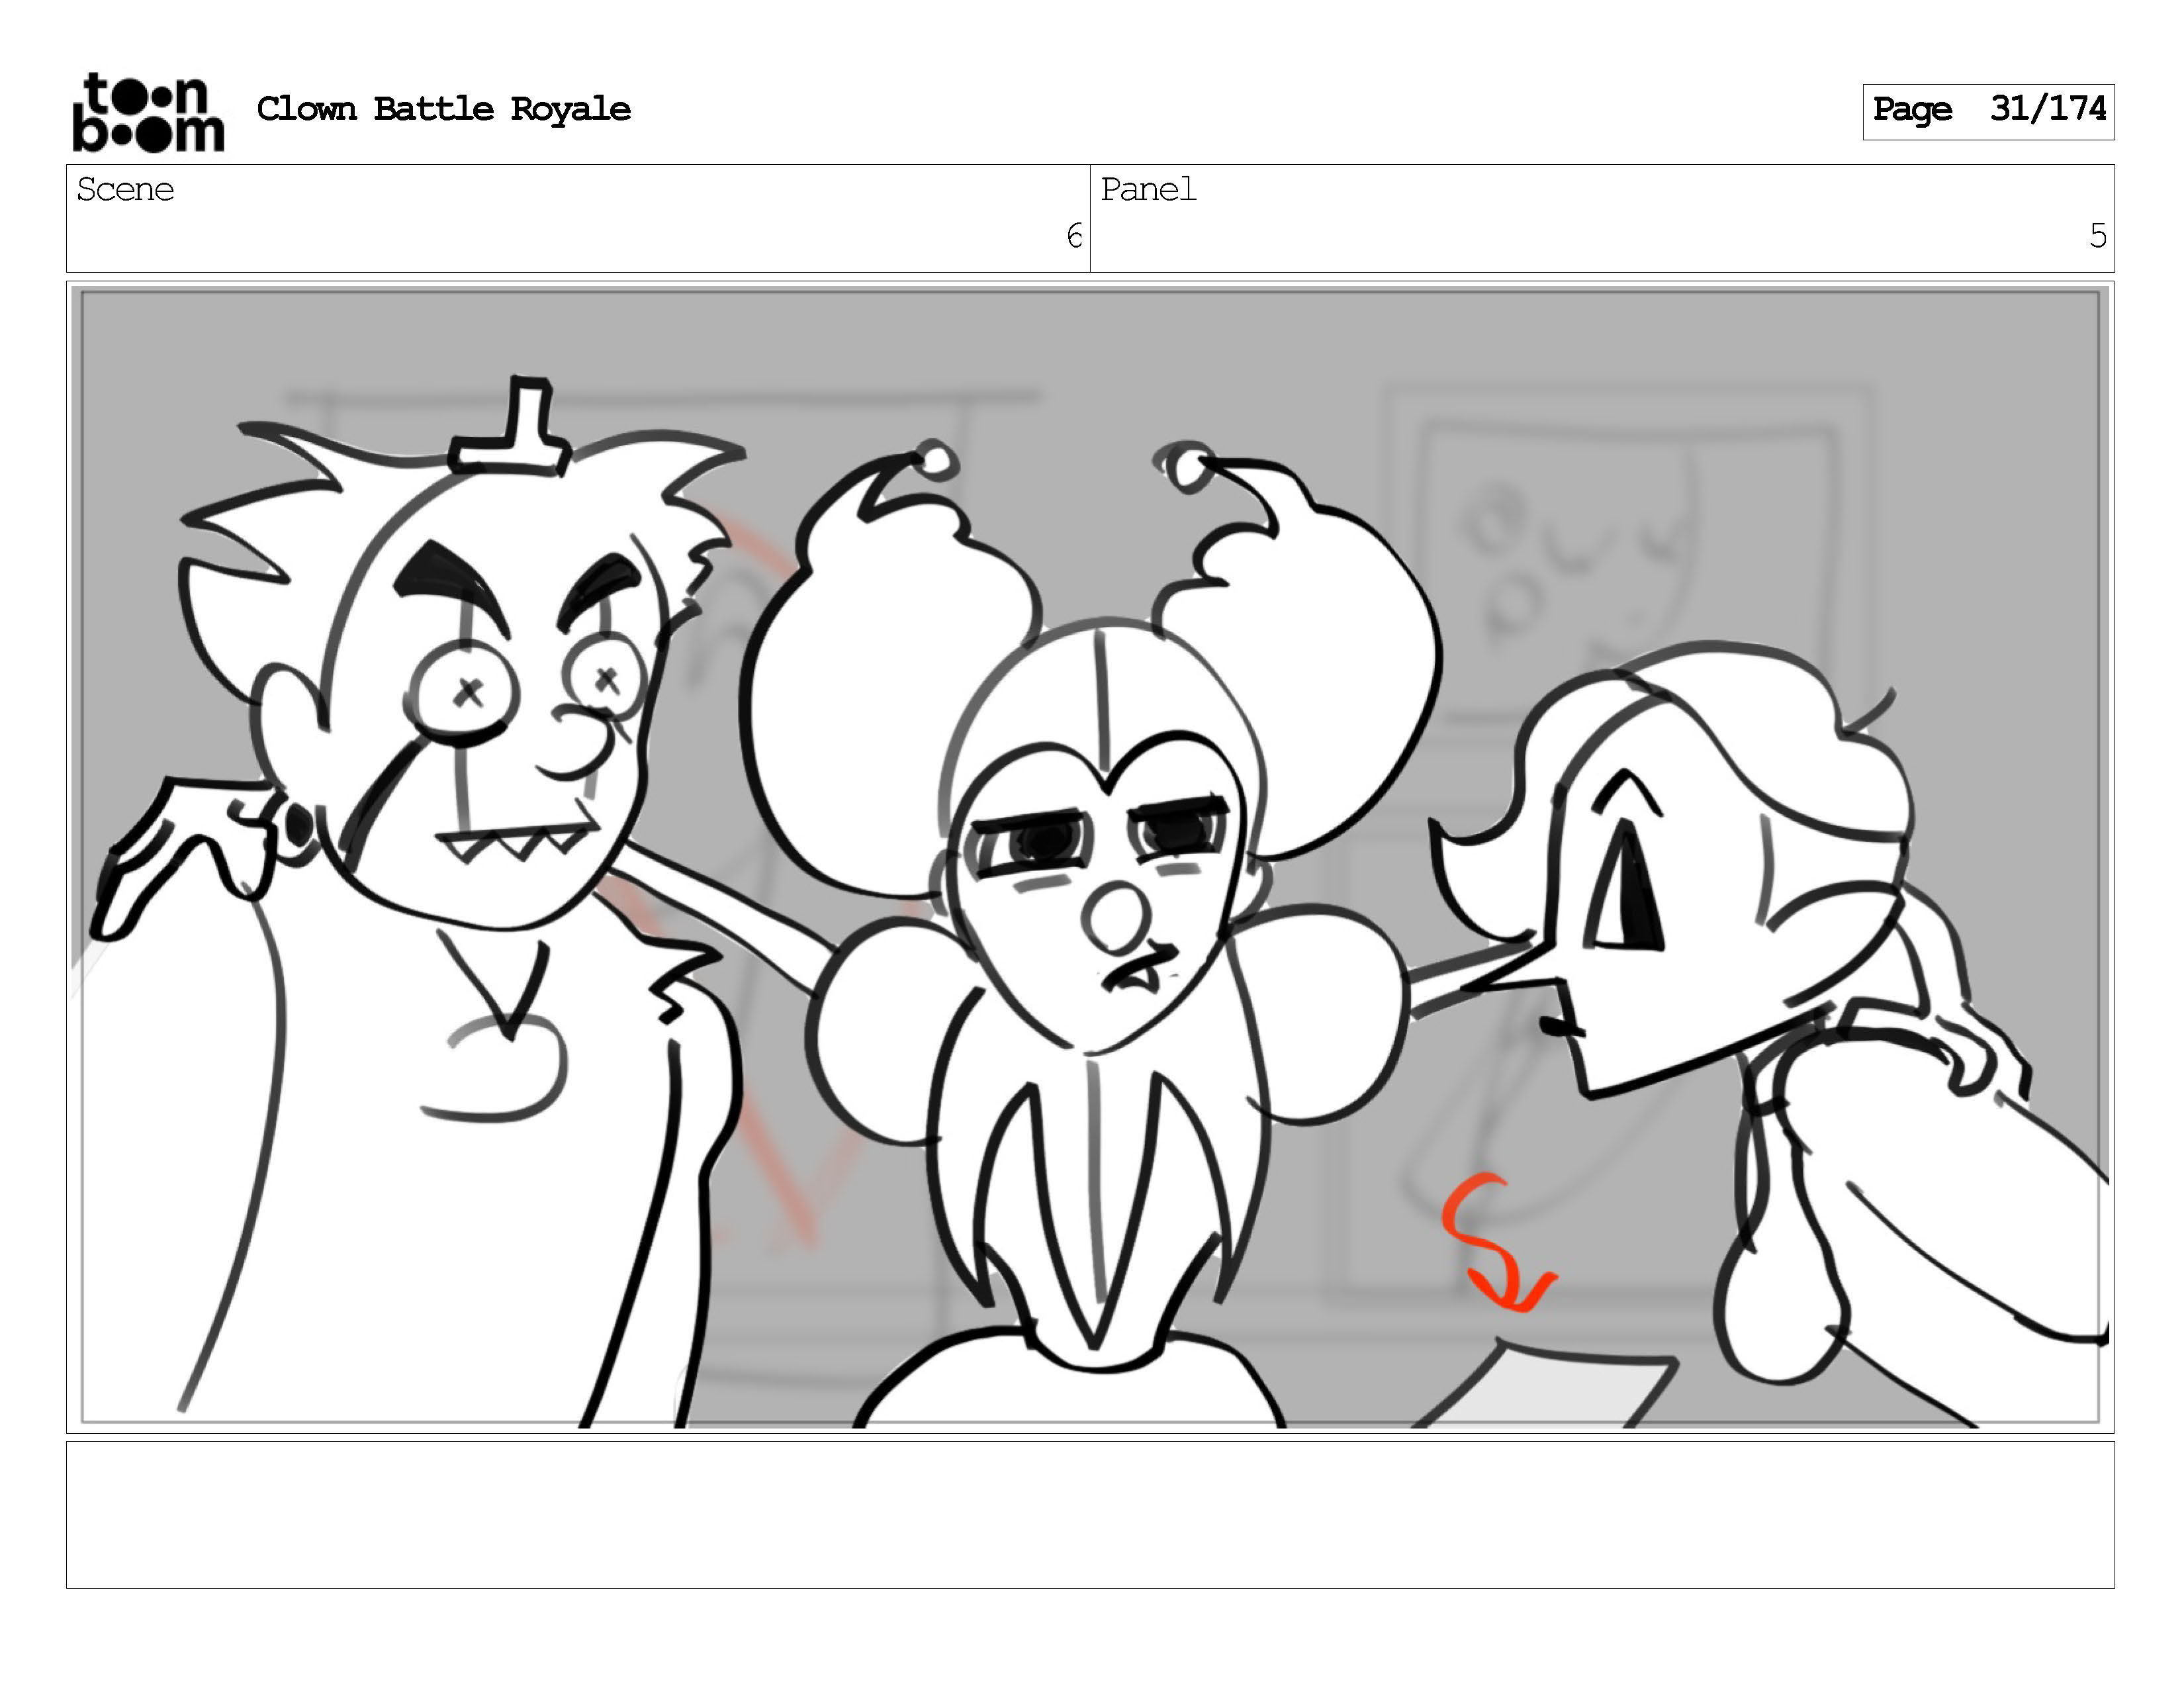2184x1688 pixels.
Task: Click the Panel label header
Action: click(x=1148, y=190)
